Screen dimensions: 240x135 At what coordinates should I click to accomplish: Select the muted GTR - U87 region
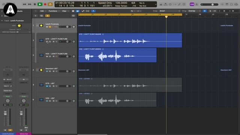(130, 85)
